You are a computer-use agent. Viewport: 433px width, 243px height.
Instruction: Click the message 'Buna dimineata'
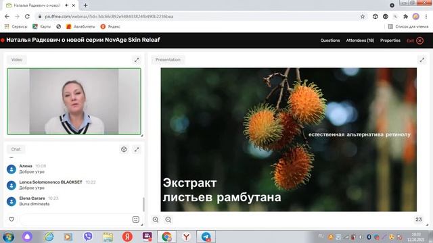[35, 204]
